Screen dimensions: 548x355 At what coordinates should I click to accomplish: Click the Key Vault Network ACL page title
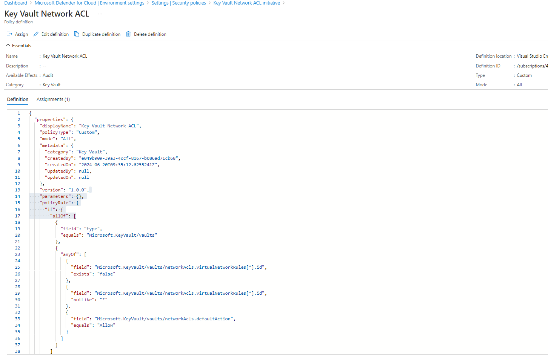(46, 14)
